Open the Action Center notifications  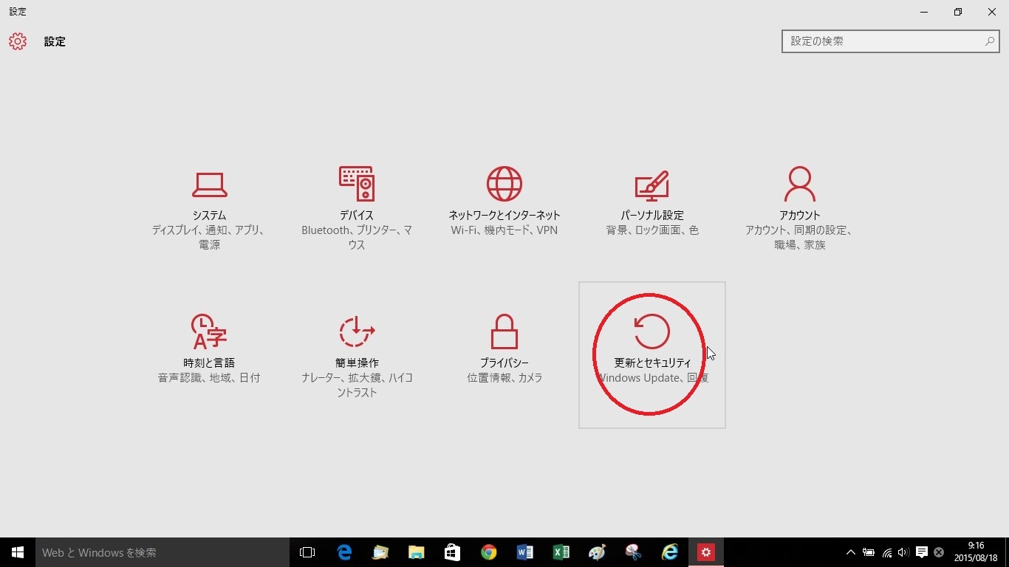(x=922, y=552)
